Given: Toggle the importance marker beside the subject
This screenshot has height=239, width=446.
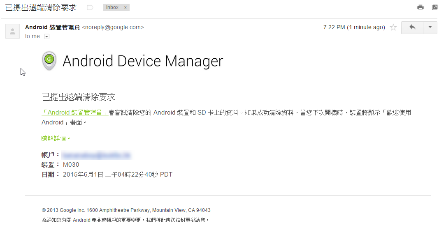Looking at the screenshot, I should coord(90,8).
